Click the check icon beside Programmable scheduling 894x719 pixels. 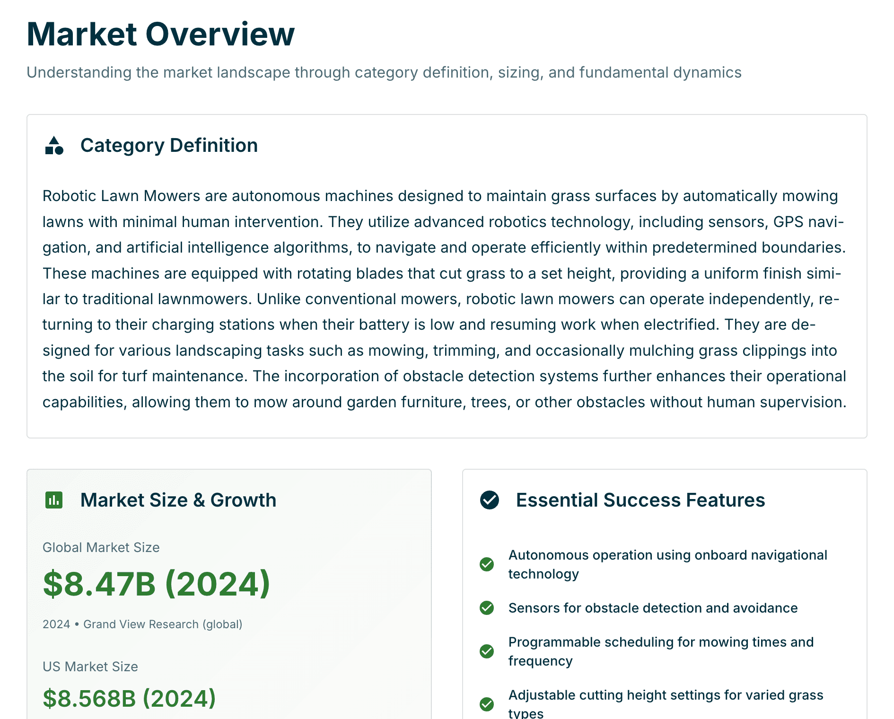487,651
